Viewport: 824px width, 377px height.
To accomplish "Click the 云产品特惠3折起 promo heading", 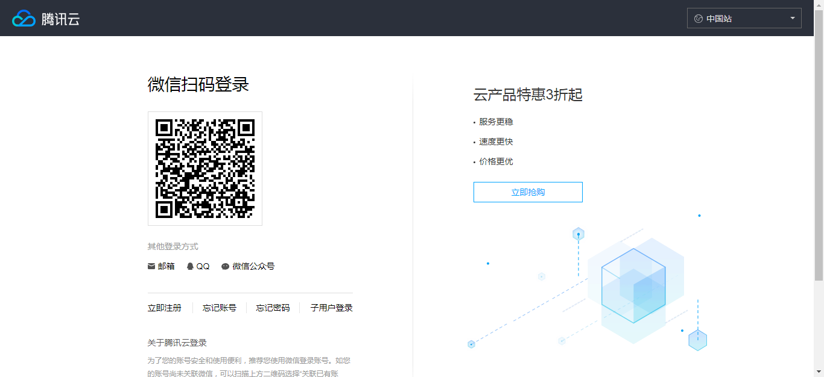I will (528, 95).
